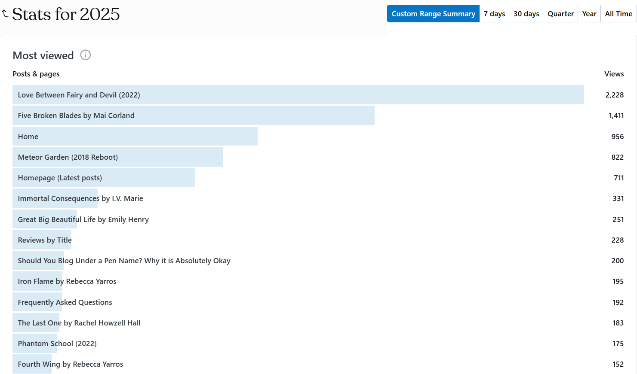Image resolution: width=637 pixels, height=374 pixels.
Task: Switch to the 7 days view
Action: (x=494, y=13)
